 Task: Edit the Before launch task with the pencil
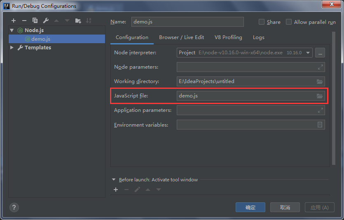pyautogui.click(x=137, y=190)
